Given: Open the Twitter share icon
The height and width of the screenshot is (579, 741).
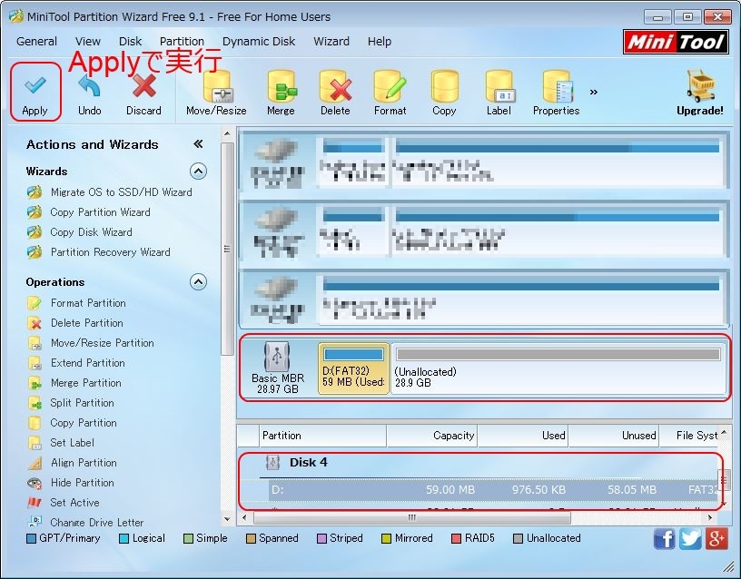Looking at the screenshot, I should (x=690, y=538).
